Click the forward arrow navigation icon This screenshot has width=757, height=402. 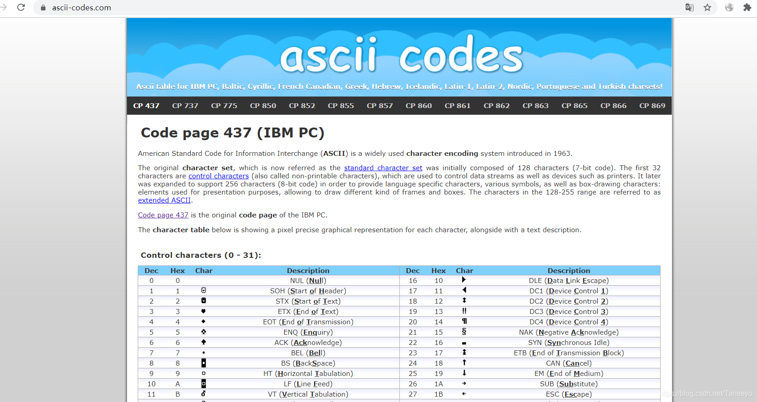(x=4, y=7)
